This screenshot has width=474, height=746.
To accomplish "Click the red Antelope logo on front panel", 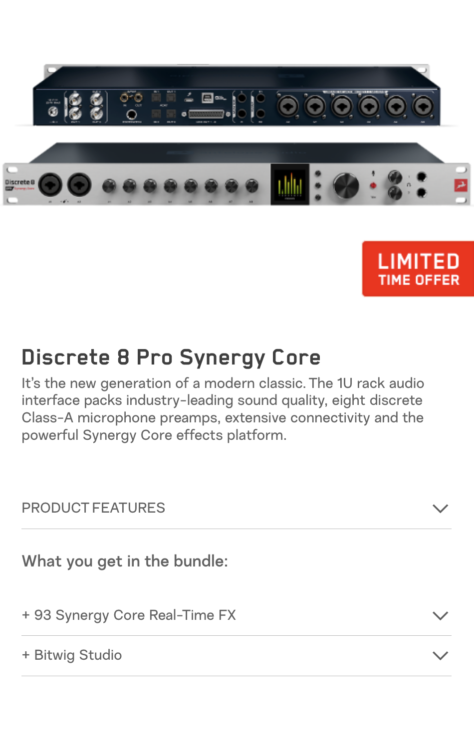I will pos(460,186).
